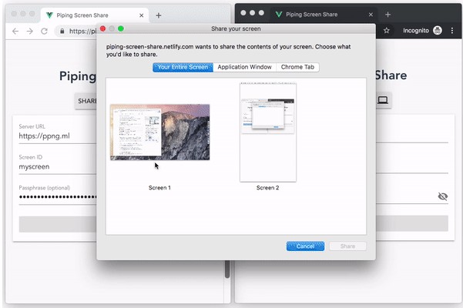Switch to Application Window tab
463x308 pixels.
point(244,68)
